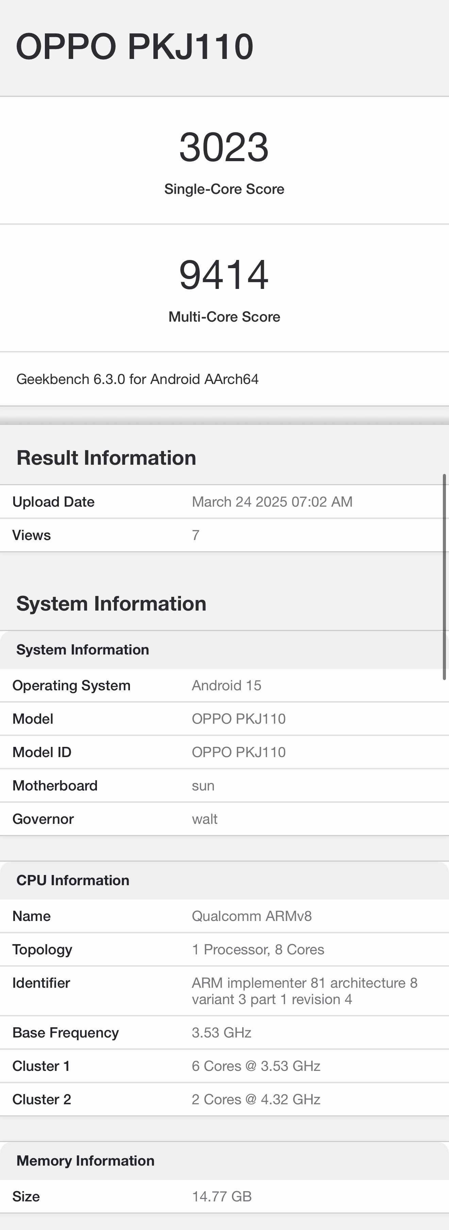The width and height of the screenshot is (449, 1230).
Task: Click the Cluster 1 label
Action: [41, 1066]
